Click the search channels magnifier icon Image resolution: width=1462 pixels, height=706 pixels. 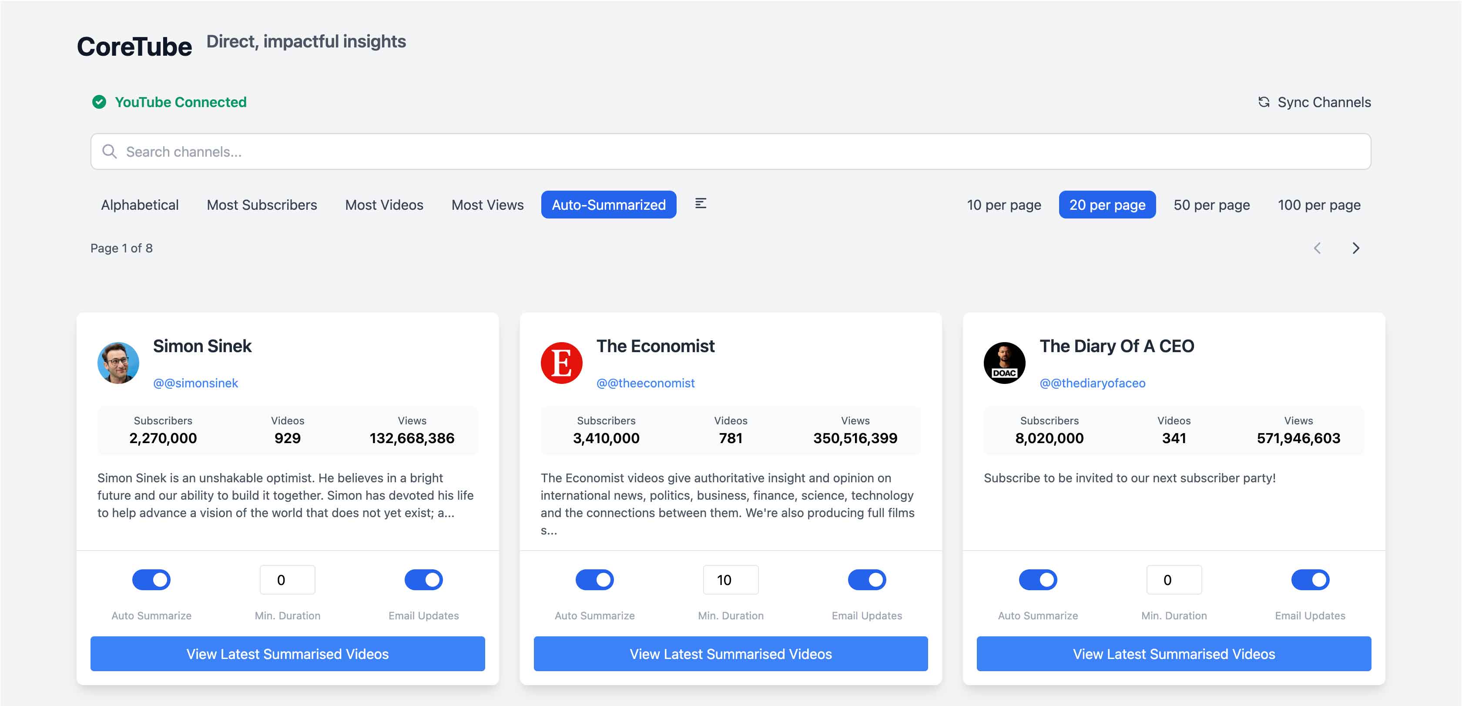(x=109, y=151)
